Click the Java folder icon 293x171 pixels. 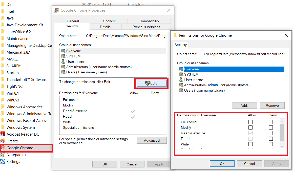coord(3,18)
